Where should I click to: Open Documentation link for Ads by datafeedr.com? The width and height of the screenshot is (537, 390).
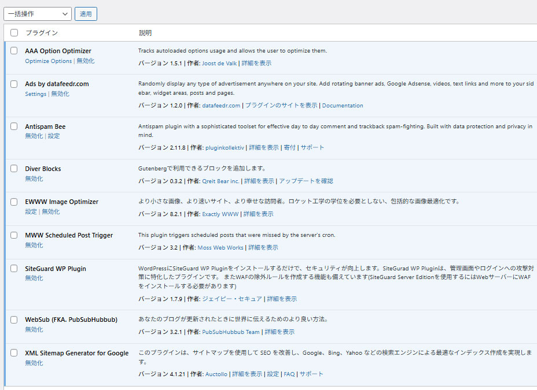(x=343, y=106)
